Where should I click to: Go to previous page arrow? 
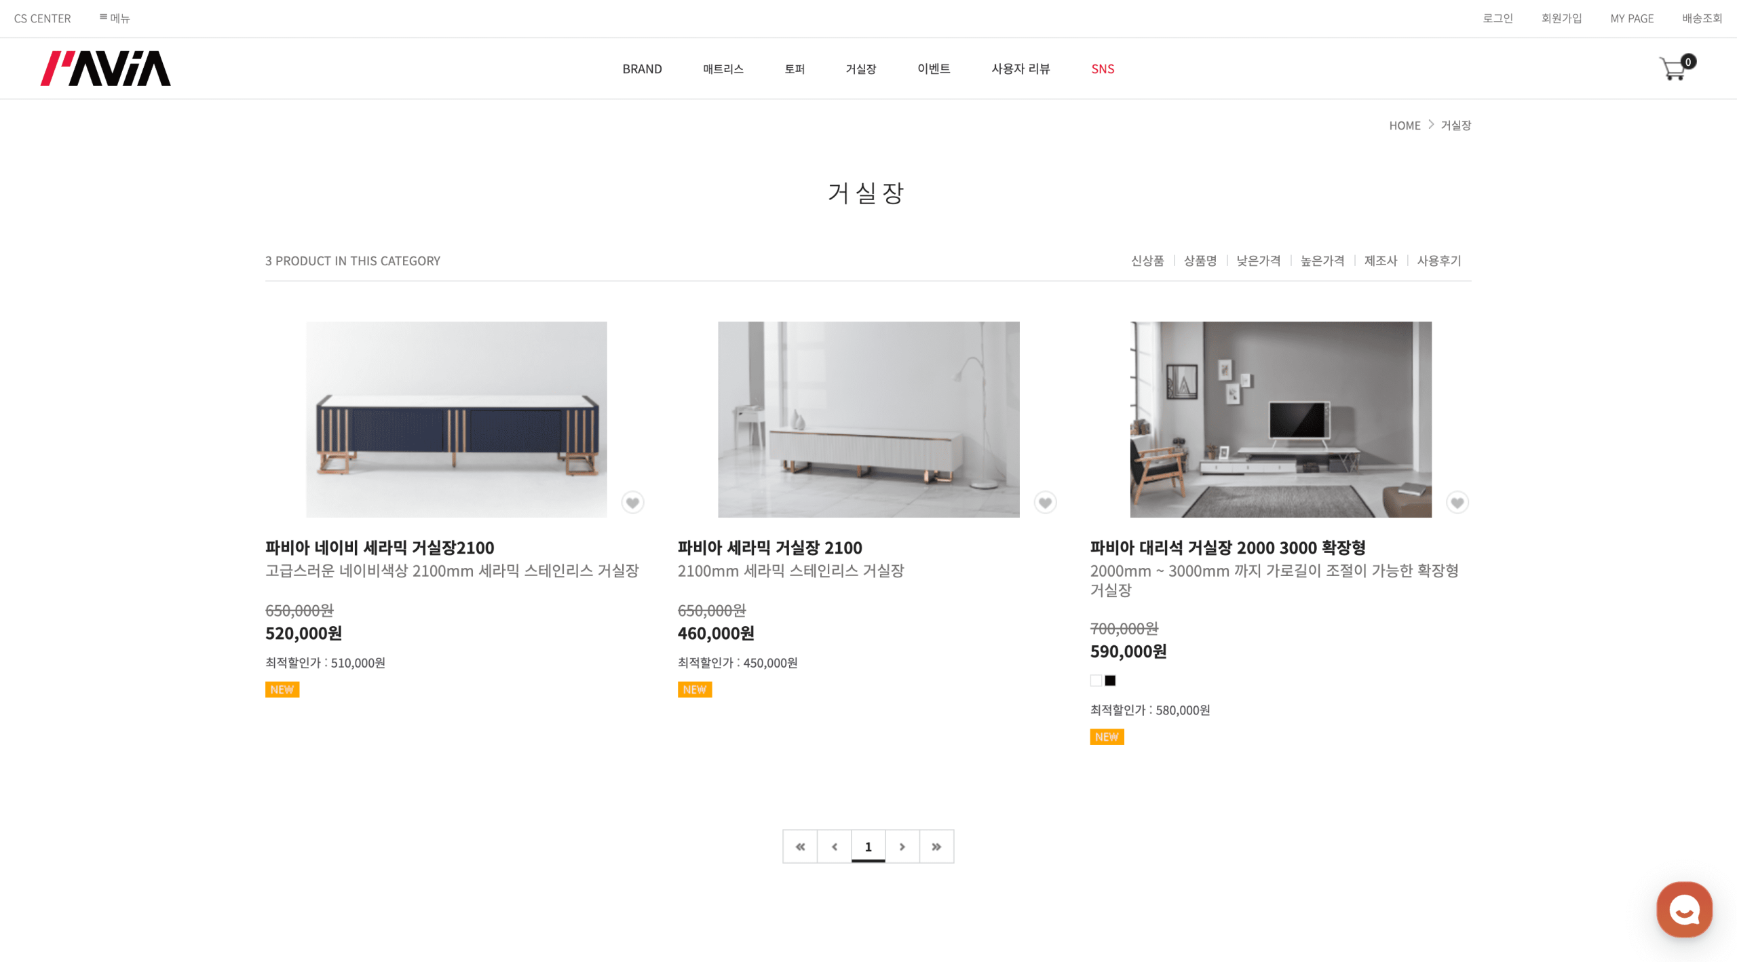click(x=835, y=846)
